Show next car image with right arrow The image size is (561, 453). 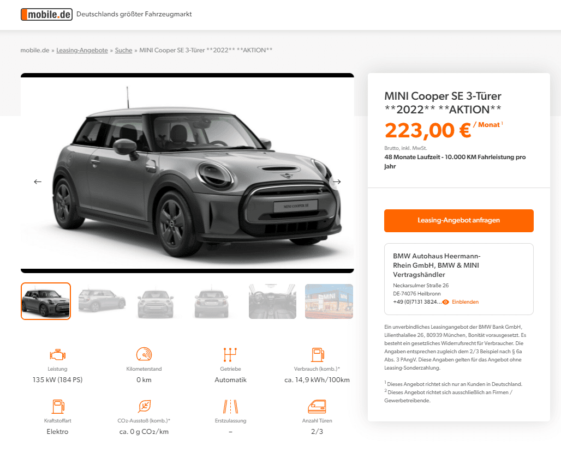pos(336,182)
